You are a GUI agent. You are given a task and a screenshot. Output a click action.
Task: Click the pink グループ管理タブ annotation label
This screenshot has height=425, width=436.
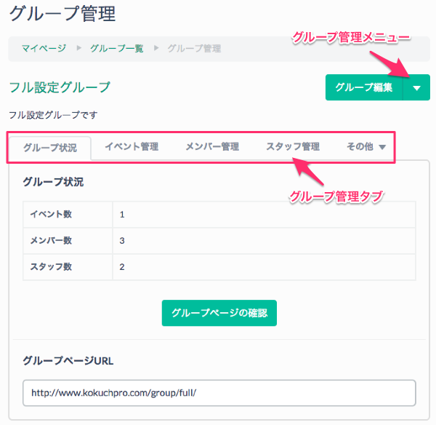(x=336, y=196)
